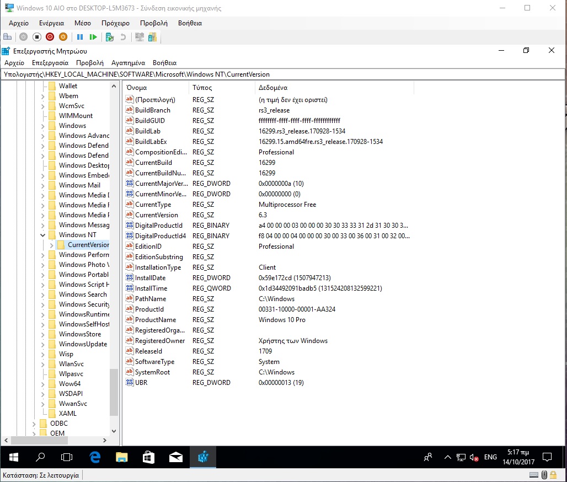567x482 pixels.
Task: Launch Microsoft Edge from the taskbar
Action: pos(95,457)
